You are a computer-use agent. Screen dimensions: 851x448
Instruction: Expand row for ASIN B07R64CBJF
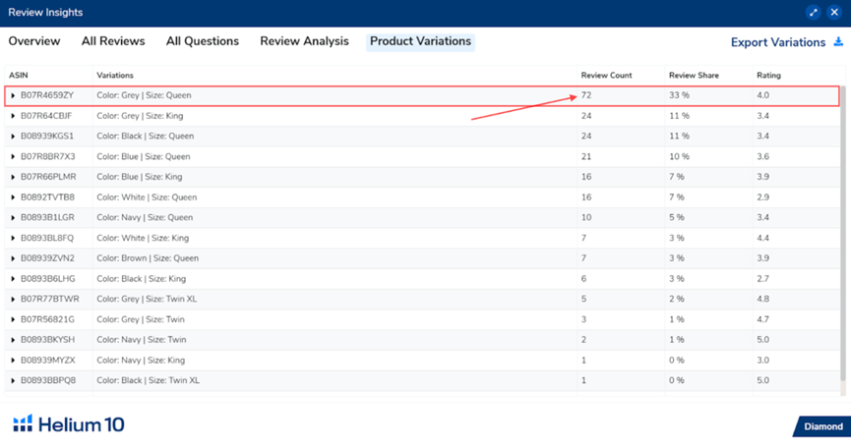click(13, 116)
